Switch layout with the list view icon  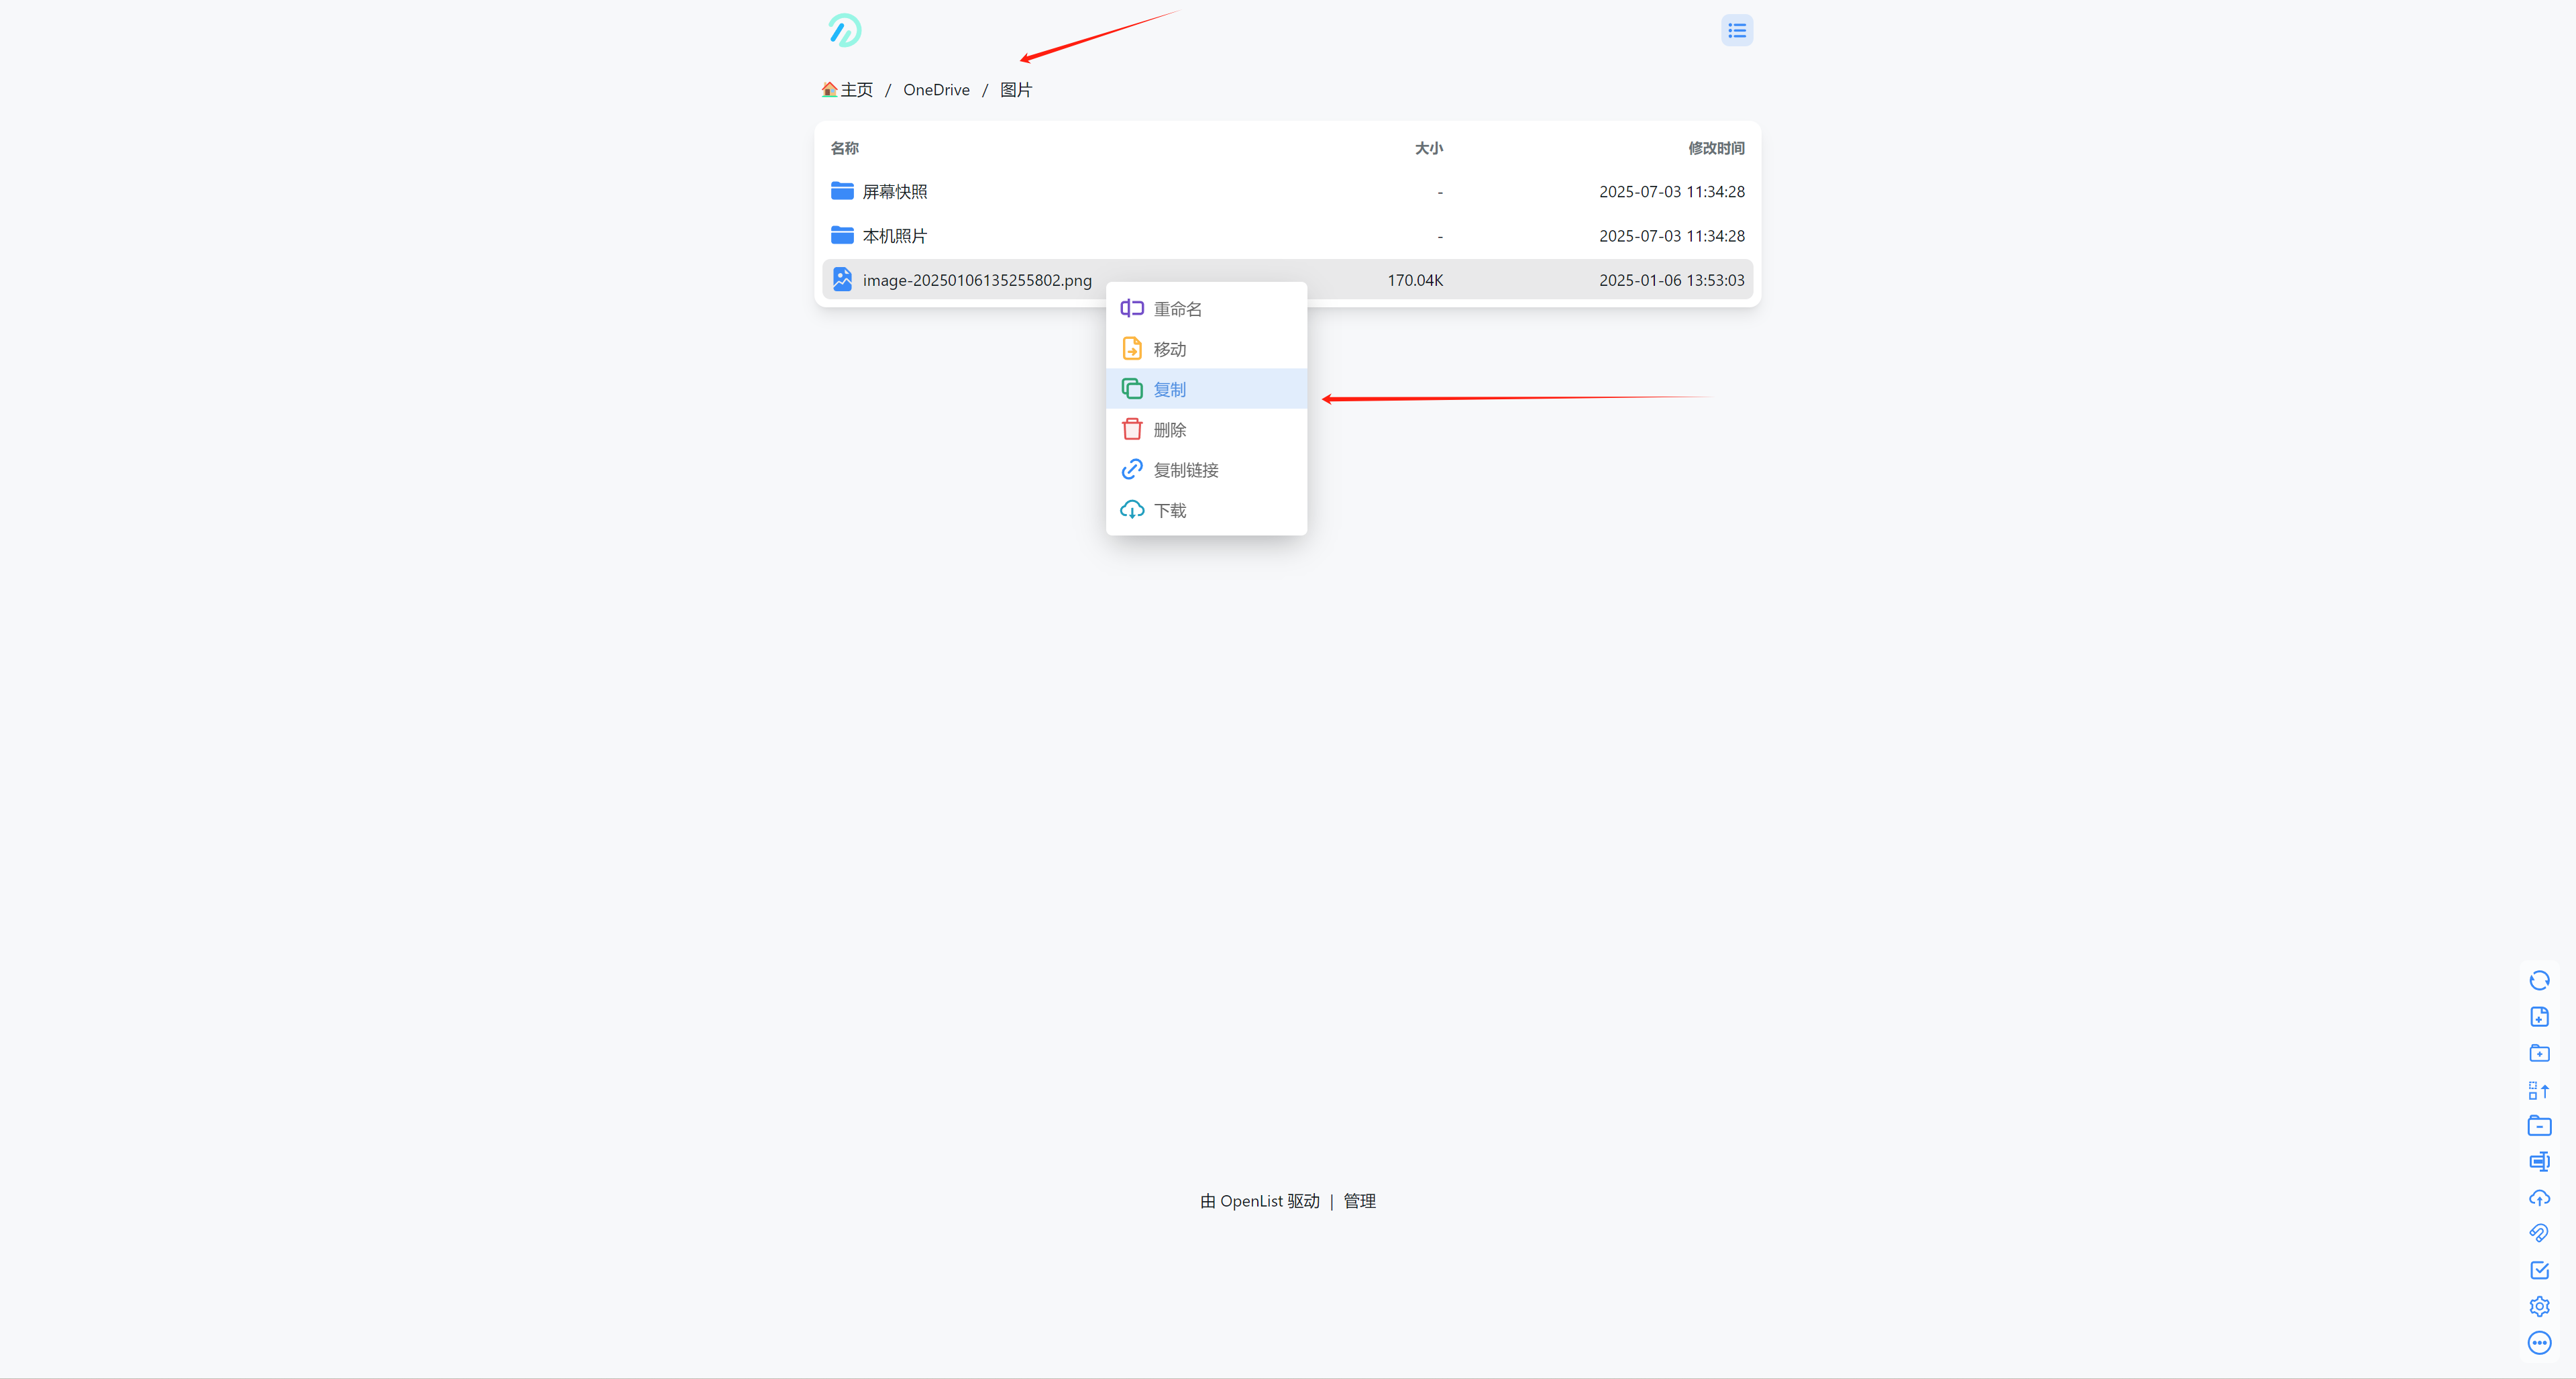[x=1736, y=31]
